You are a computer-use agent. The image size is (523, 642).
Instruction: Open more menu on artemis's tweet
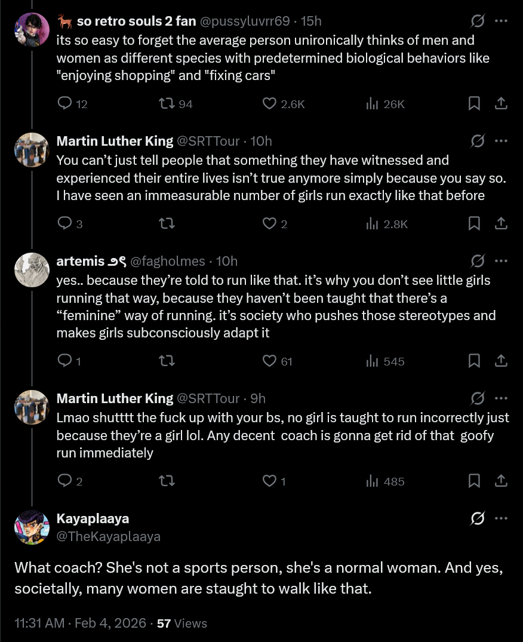click(x=502, y=261)
